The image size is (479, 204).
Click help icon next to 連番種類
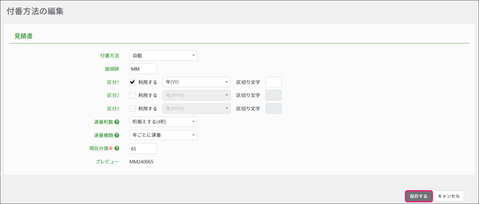point(117,135)
